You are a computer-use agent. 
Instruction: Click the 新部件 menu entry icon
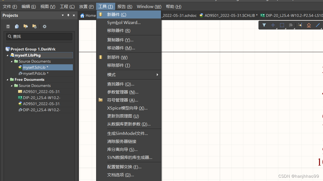point(101,57)
